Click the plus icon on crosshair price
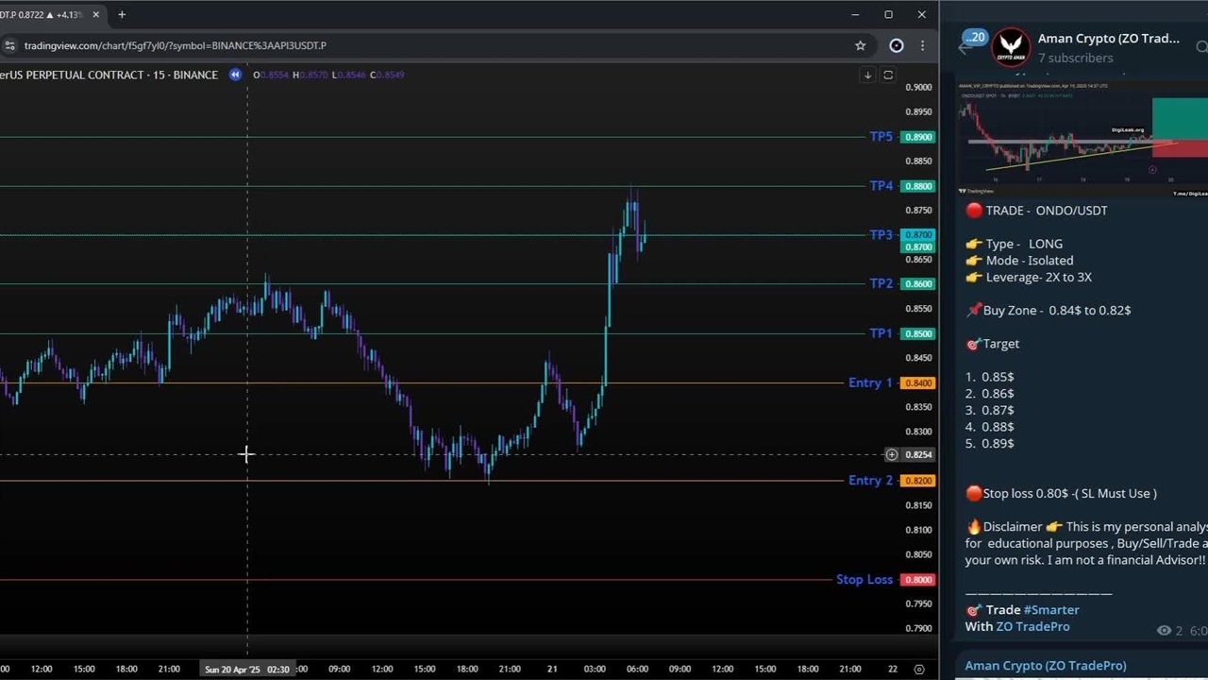Screen dimensions: 1208x680 [x=891, y=454]
